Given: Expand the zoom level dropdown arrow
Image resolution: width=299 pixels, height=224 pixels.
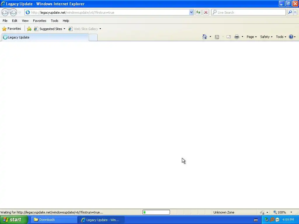Looking at the screenshot, I should [x=291, y=212].
